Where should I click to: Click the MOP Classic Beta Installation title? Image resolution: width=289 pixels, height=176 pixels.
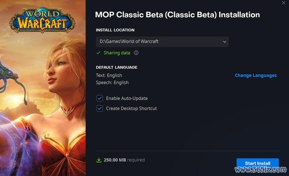pyautogui.click(x=177, y=15)
